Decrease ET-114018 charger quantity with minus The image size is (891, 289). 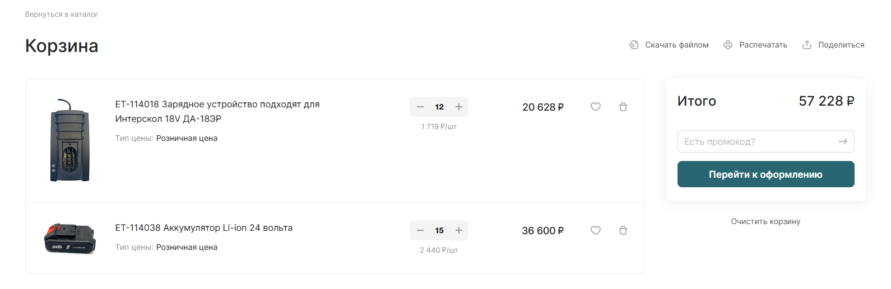[420, 107]
